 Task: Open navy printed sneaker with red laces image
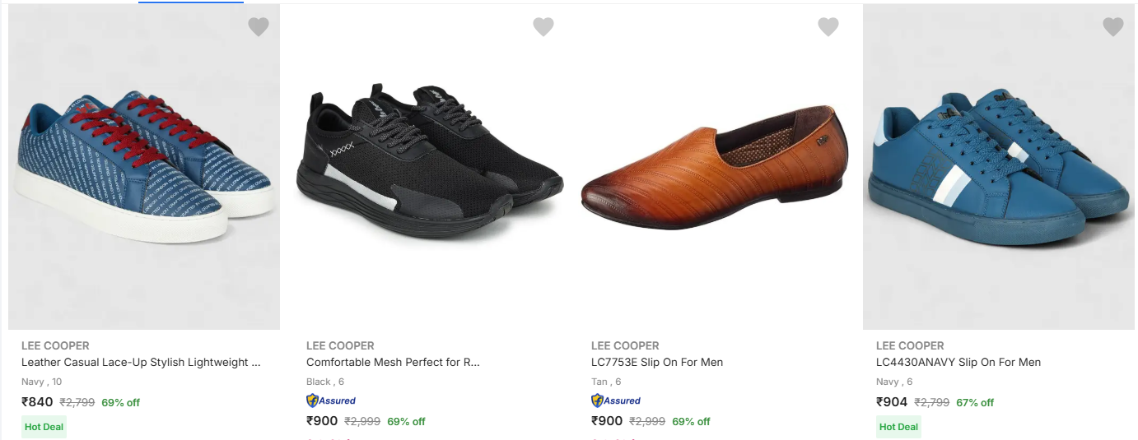(144, 167)
